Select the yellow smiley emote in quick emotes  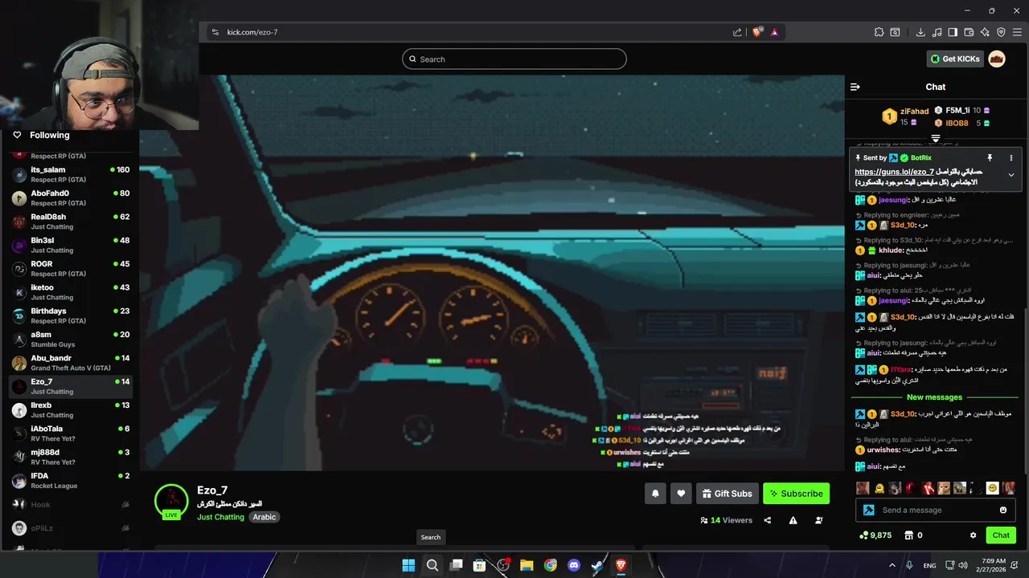993,488
